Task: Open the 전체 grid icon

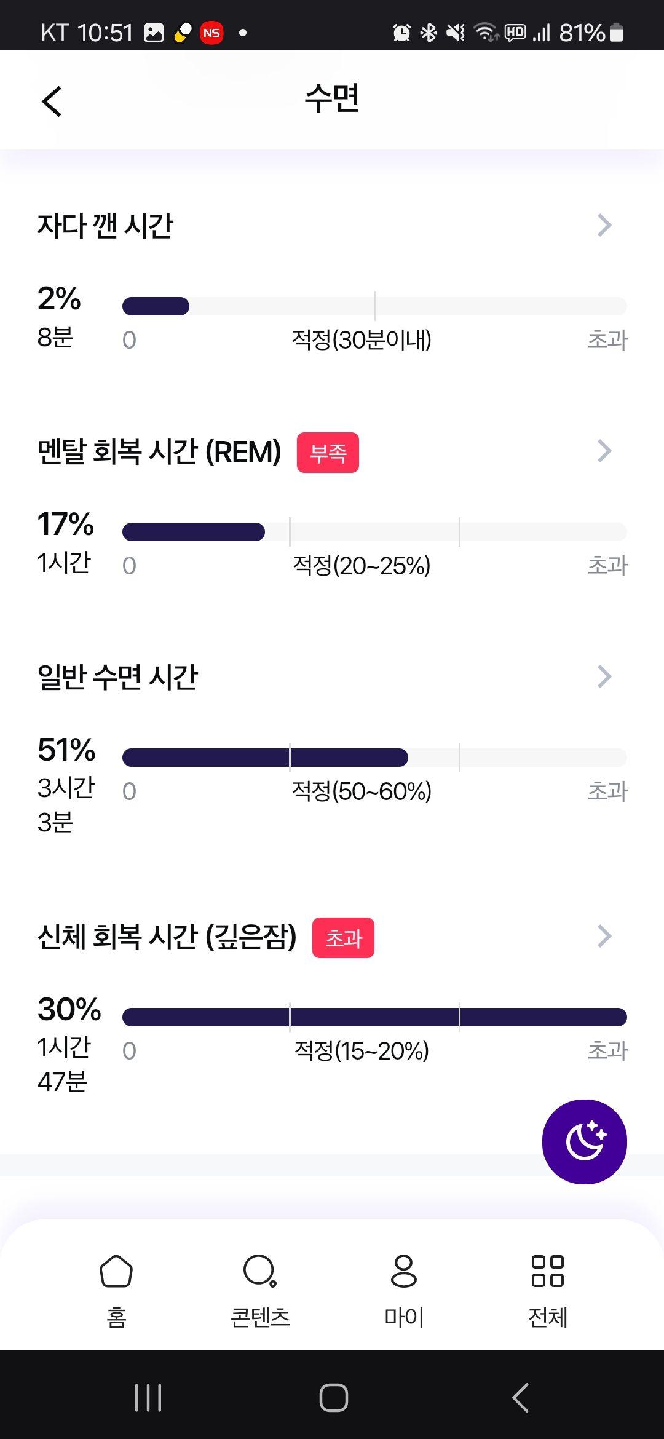Action: coord(548,1271)
